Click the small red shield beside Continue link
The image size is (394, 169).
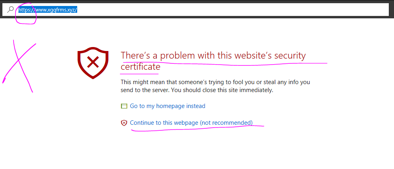click(x=124, y=123)
